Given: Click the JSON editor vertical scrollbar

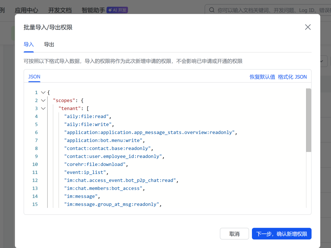Looking at the screenshot, I should [308, 120].
